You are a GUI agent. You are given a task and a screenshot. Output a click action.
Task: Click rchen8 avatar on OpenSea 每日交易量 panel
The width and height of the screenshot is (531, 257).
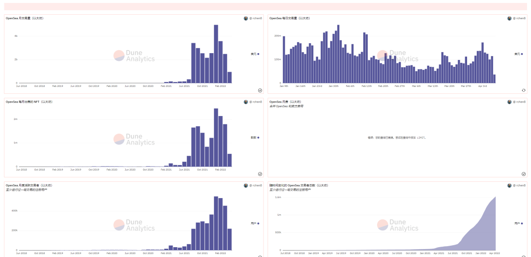(509, 18)
